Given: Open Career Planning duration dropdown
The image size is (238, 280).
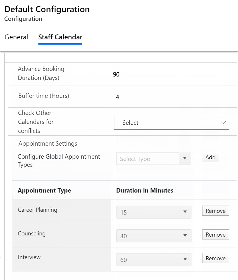Looking at the screenshot, I should pos(149,212).
